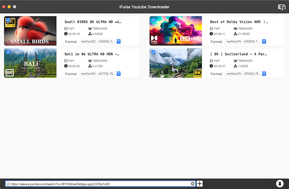Deselect the Dolby Vision HDR video checkbox
The height and width of the screenshot is (189, 289).
tap(153, 20)
